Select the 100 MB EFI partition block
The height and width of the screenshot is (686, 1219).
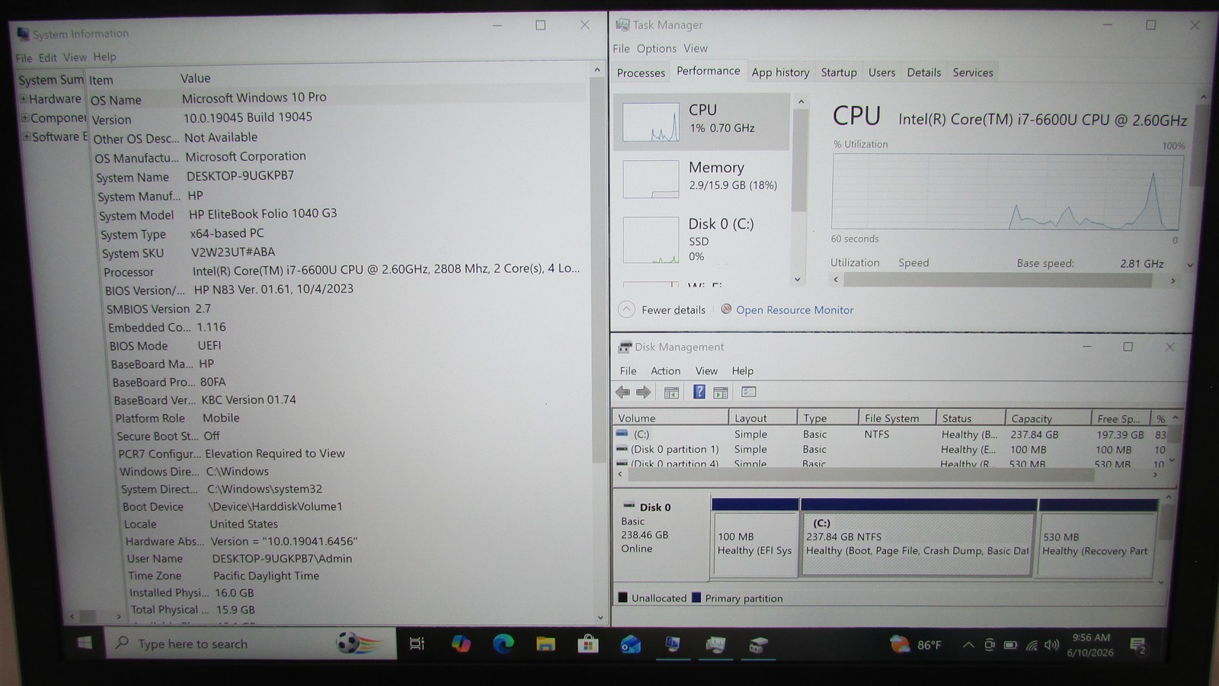[755, 538]
